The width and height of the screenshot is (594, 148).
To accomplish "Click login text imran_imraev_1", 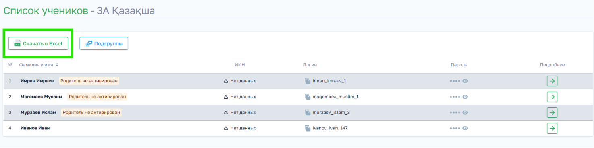I will pos(329,81).
